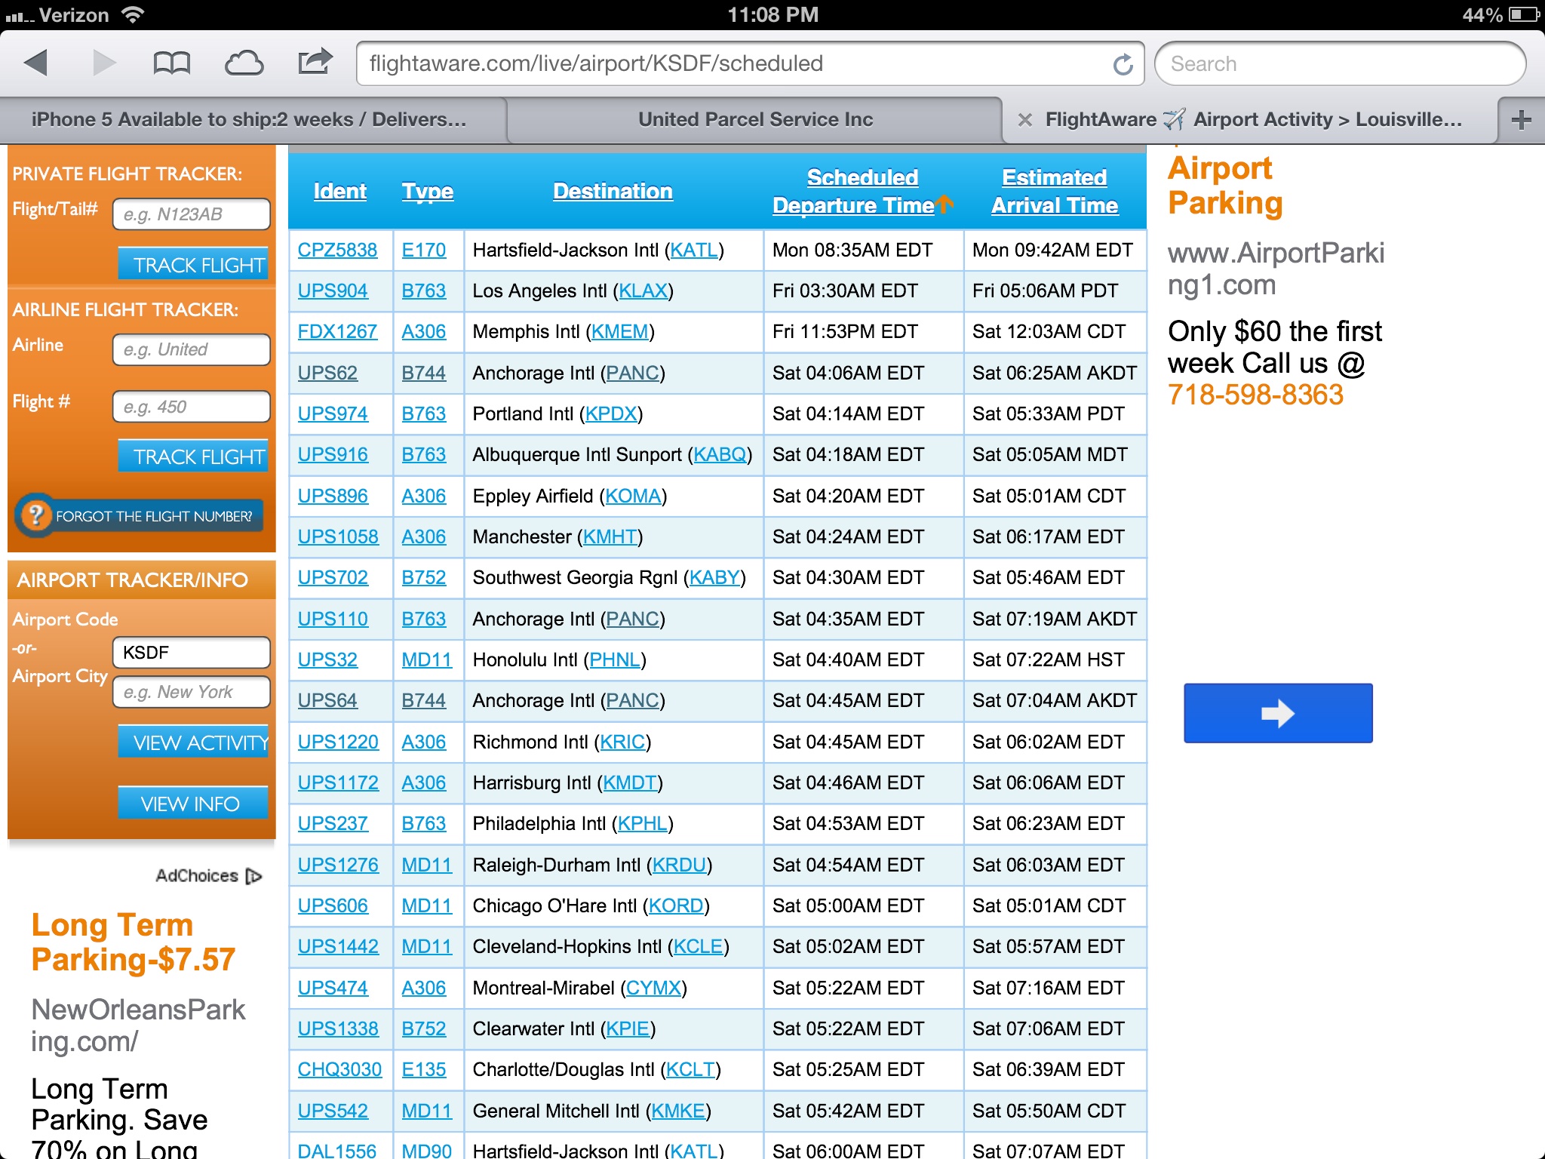The height and width of the screenshot is (1159, 1545).
Task: Click the KPDX airport link
Action: 611,413
